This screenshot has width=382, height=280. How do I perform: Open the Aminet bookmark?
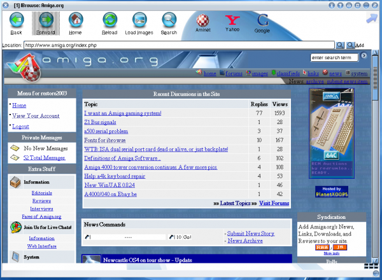click(202, 23)
